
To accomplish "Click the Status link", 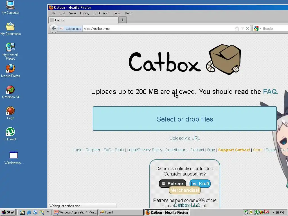I will [x=271, y=150].
